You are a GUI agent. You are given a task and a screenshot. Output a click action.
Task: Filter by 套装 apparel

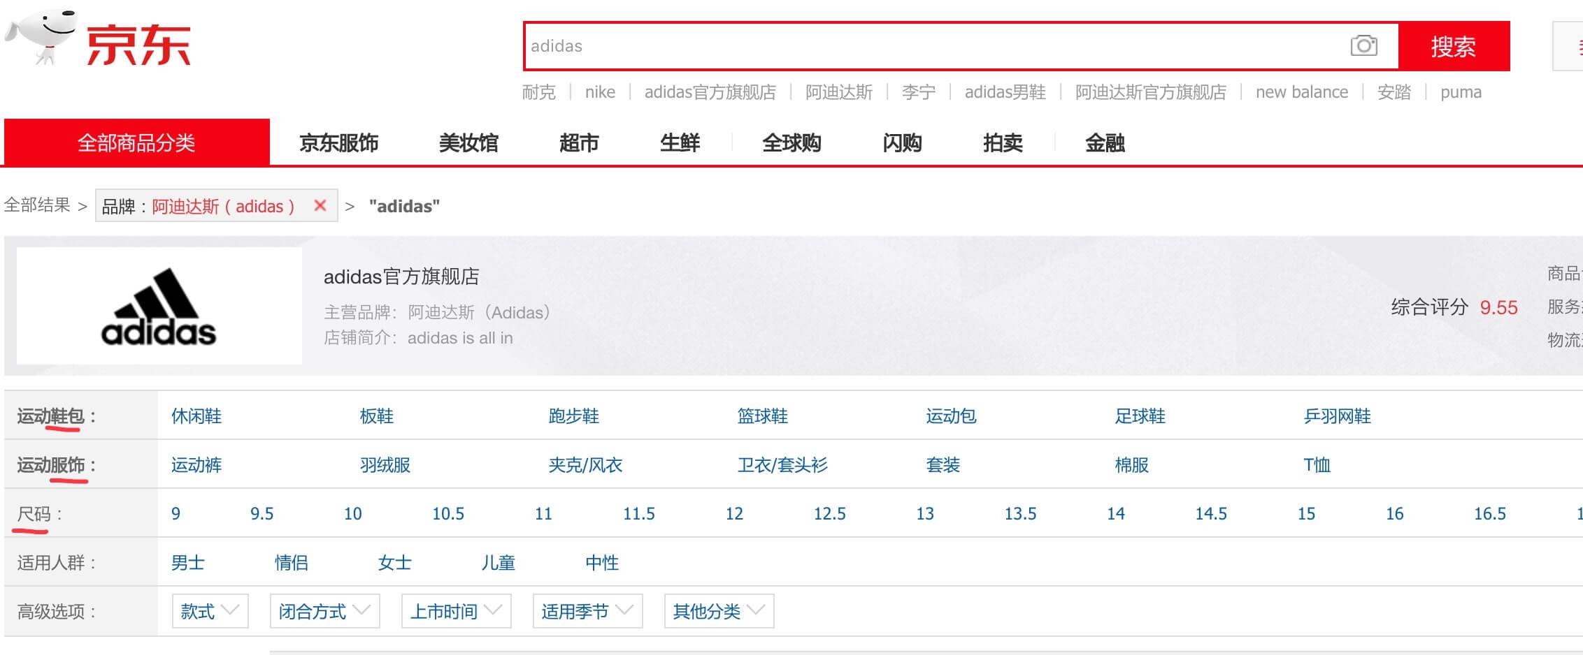943,465
